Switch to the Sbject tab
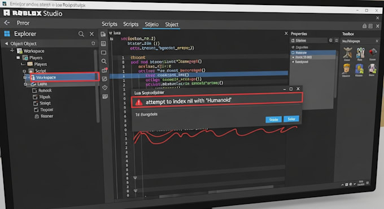This screenshot has width=384, height=209. coord(172,24)
